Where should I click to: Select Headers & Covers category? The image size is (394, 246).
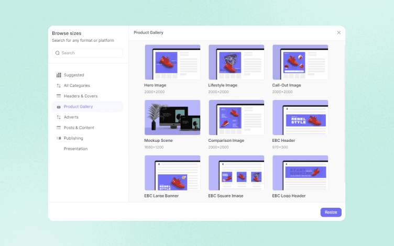87,96
